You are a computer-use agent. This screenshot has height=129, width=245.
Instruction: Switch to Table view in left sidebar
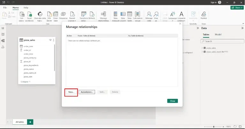3,34
